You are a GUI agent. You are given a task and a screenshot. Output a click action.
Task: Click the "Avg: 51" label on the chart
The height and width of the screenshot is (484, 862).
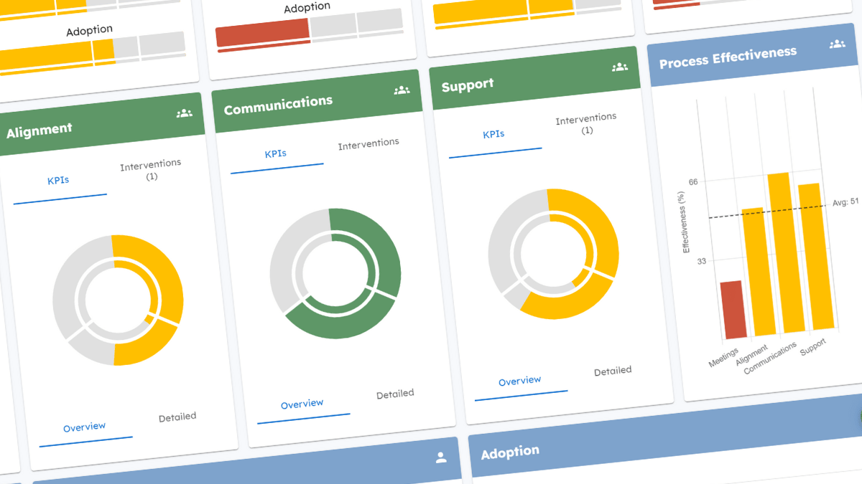click(845, 203)
